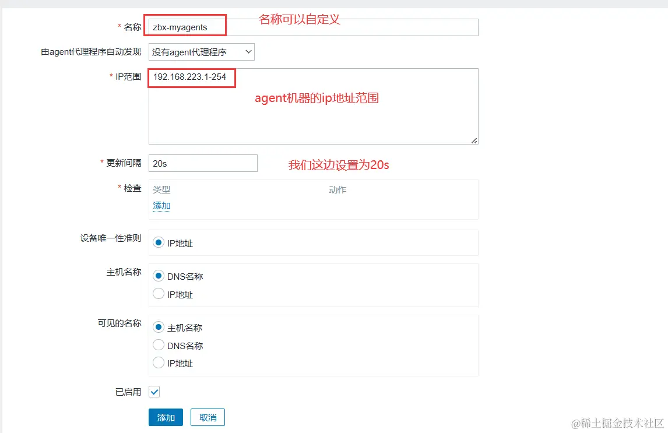Image resolution: width=668 pixels, height=433 pixels.
Task: Click the 更新间隔 label
Action: pos(124,163)
